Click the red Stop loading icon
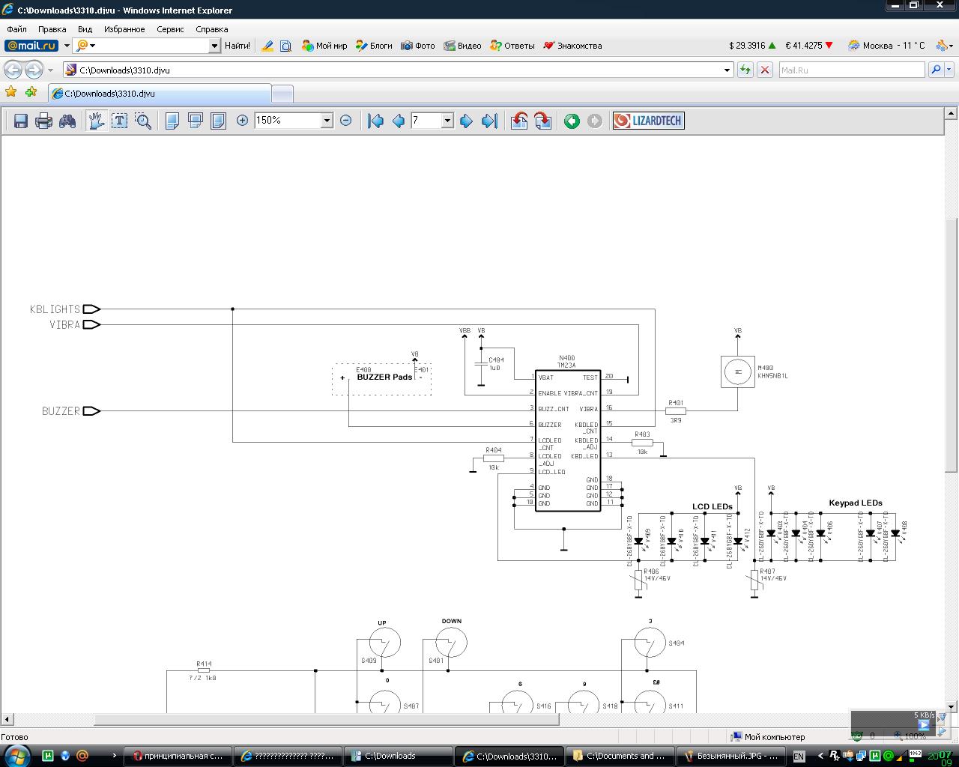Viewport: 959px width, 767px height. pos(765,70)
